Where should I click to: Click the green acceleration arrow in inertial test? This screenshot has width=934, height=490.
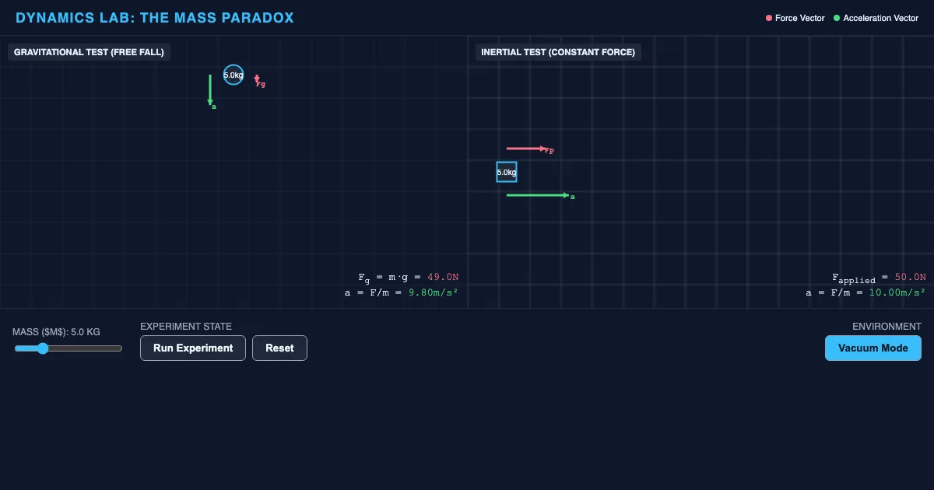coord(539,195)
